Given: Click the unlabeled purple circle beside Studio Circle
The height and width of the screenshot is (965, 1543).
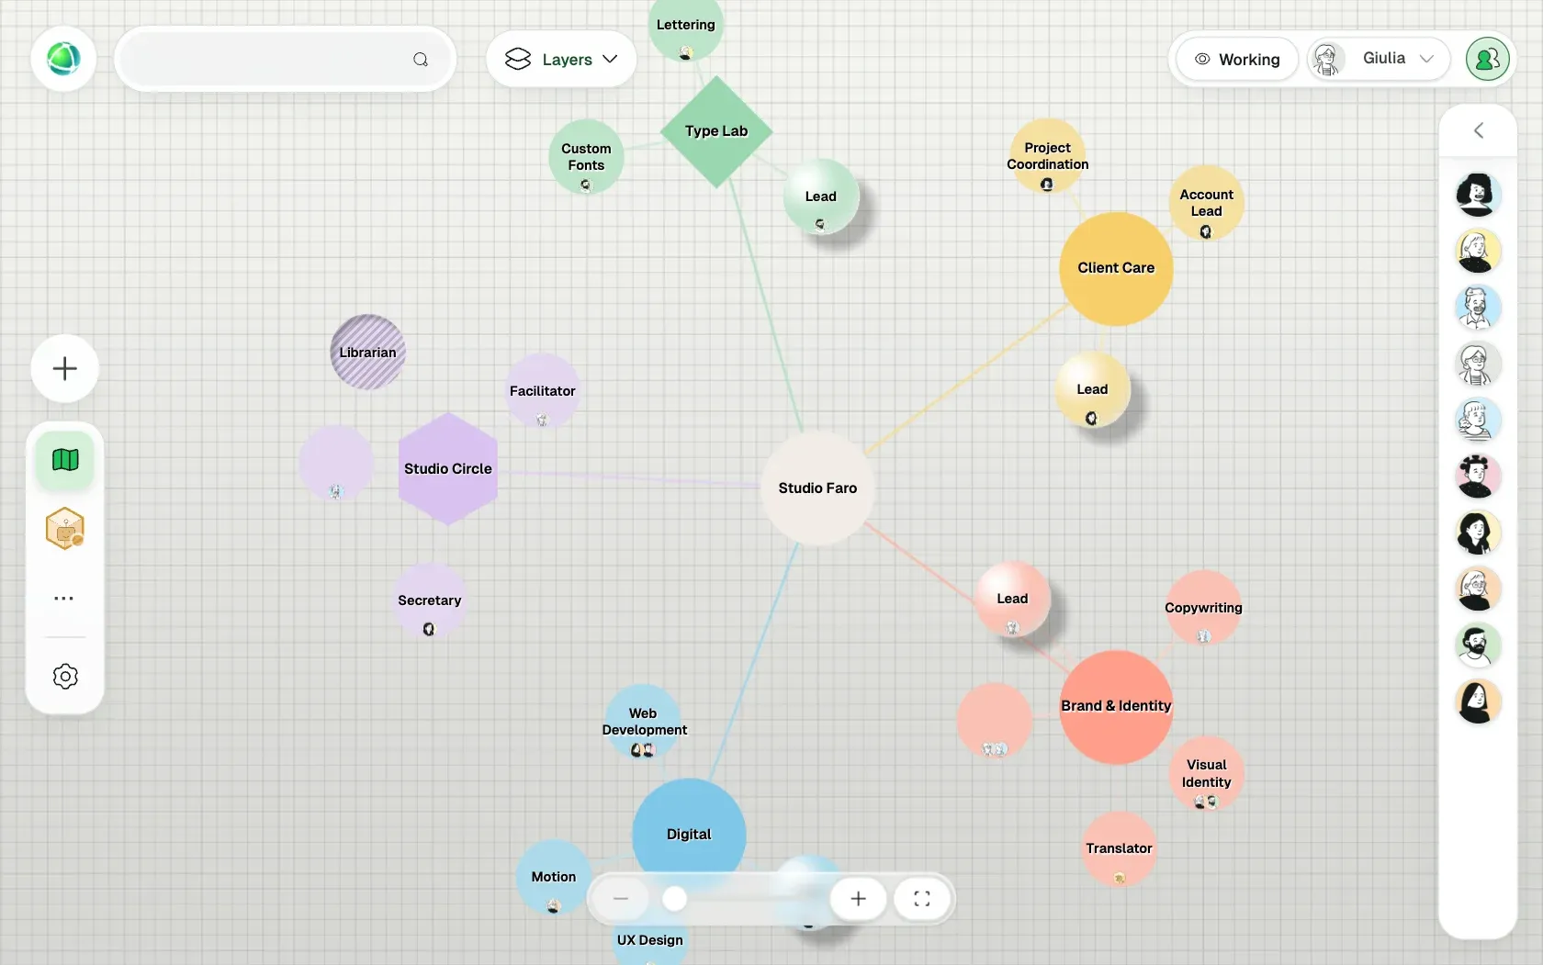Looking at the screenshot, I should pos(336,463).
